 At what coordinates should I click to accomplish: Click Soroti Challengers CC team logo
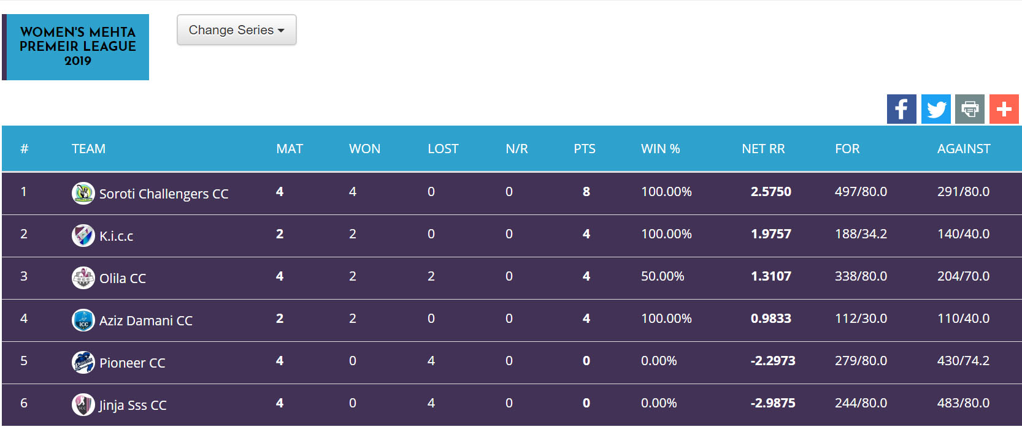pyautogui.click(x=83, y=194)
